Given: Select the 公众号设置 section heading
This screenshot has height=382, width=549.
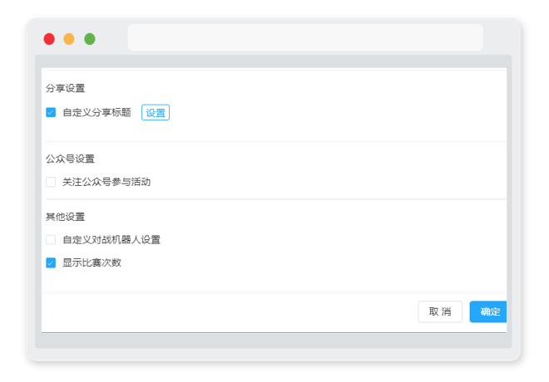Looking at the screenshot, I should click(70, 159).
